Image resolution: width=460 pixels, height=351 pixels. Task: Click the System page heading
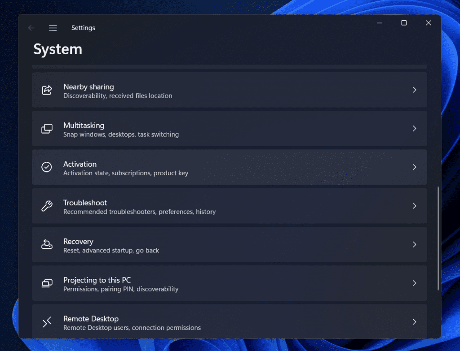pyautogui.click(x=58, y=49)
